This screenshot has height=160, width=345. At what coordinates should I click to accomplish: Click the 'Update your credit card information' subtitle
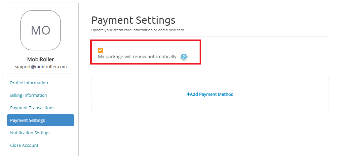(138, 30)
